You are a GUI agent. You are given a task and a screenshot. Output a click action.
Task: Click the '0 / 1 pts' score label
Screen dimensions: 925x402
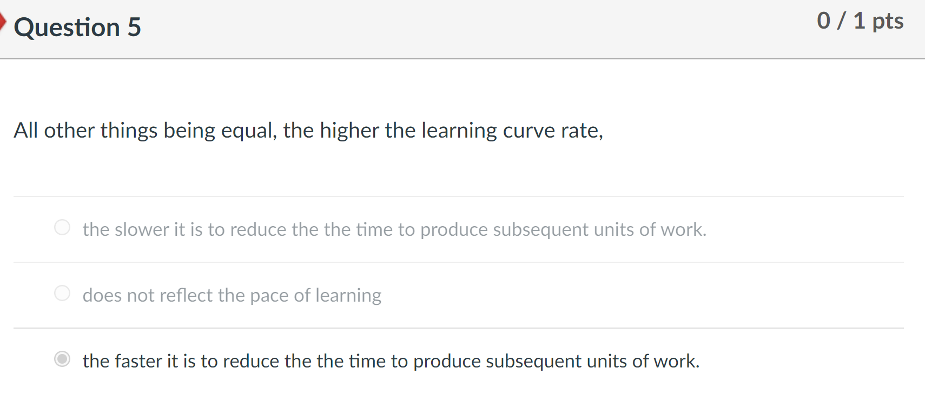tap(861, 21)
